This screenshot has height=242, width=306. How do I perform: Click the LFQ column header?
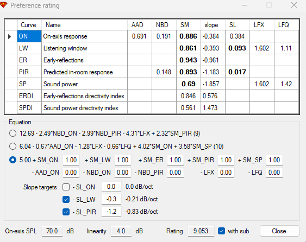click(x=286, y=25)
